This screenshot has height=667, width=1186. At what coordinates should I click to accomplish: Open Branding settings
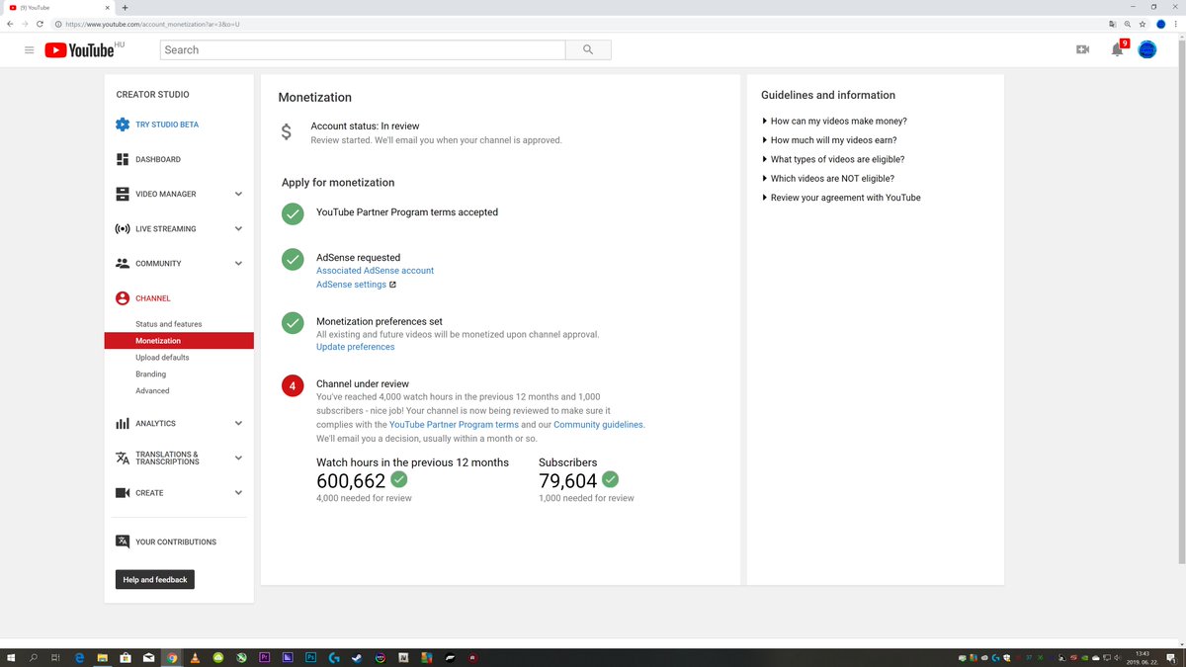pyautogui.click(x=150, y=375)
